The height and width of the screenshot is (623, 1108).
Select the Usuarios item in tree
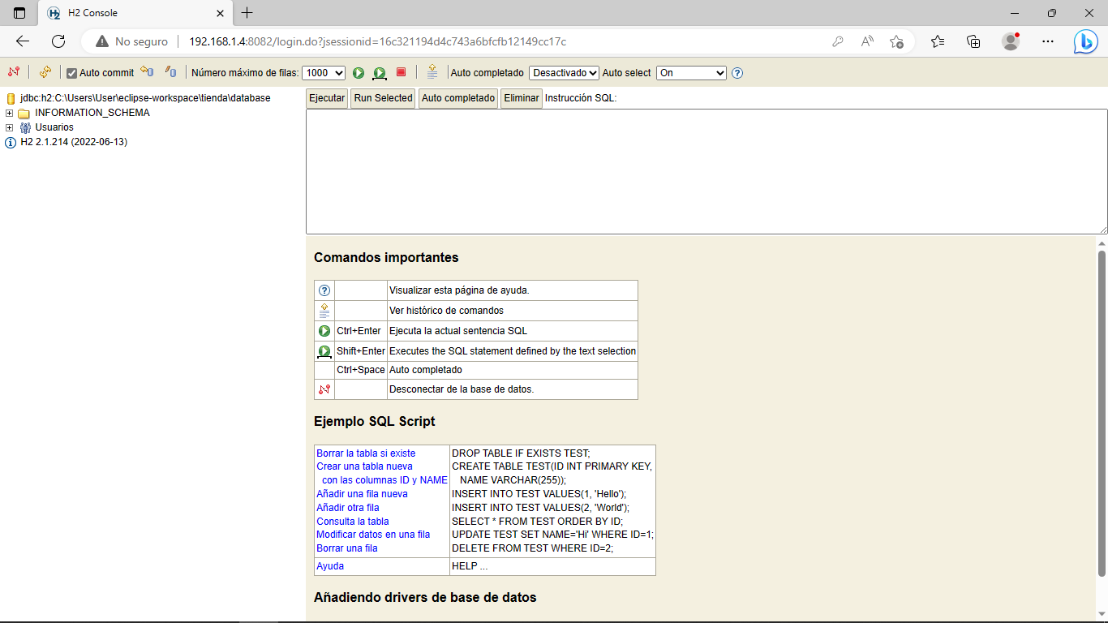tap(54, 127)
